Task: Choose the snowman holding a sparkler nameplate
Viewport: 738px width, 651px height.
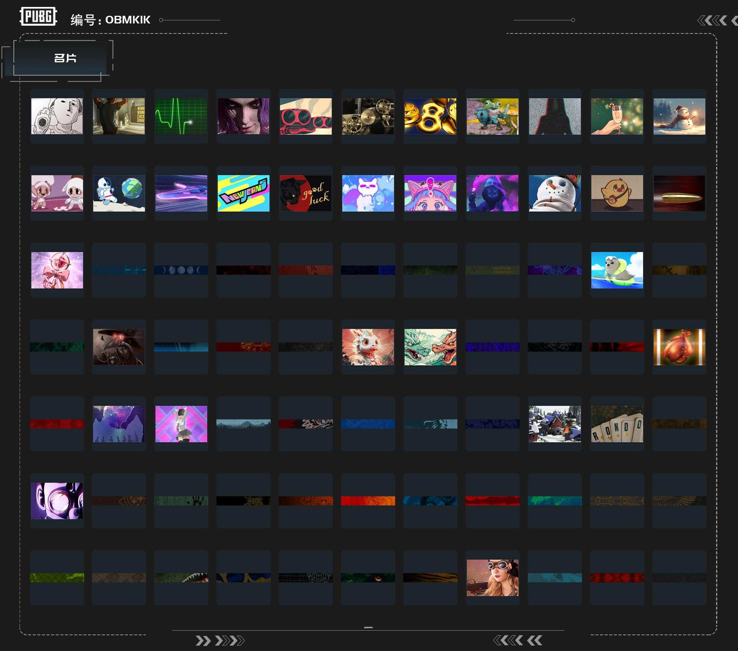Action: (680, 116)
